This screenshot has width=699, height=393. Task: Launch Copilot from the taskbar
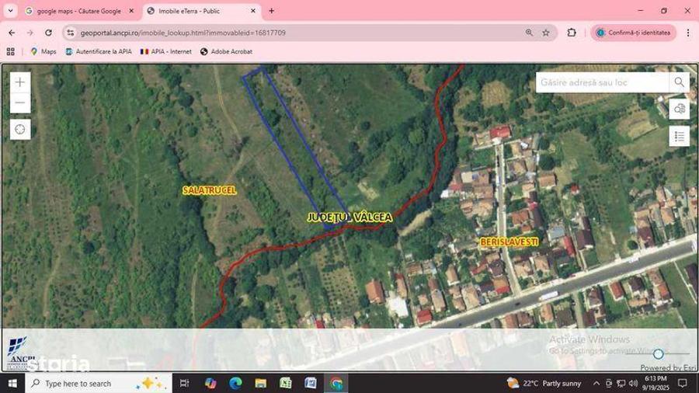[210, 383]
